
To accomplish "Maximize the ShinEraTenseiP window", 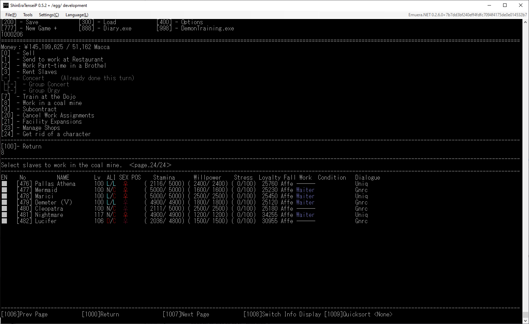I will click(x=505, y=5).
